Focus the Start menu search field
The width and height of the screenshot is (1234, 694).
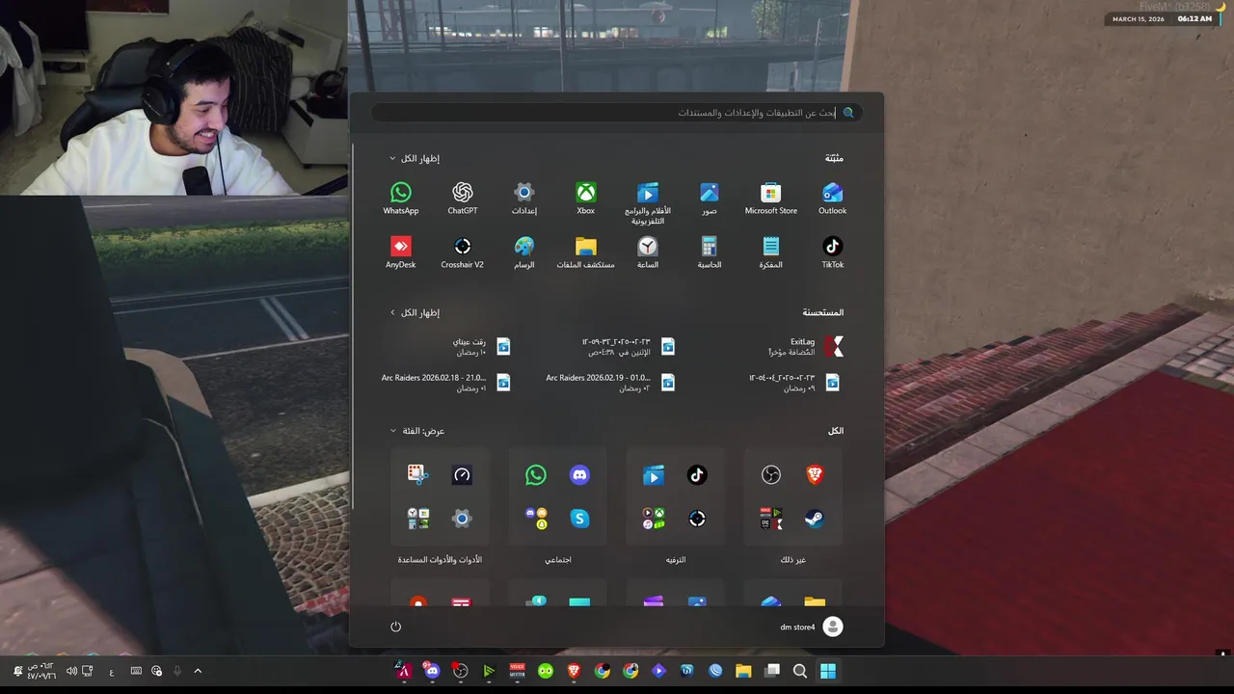pyautogui.click(x=617, y=113)
